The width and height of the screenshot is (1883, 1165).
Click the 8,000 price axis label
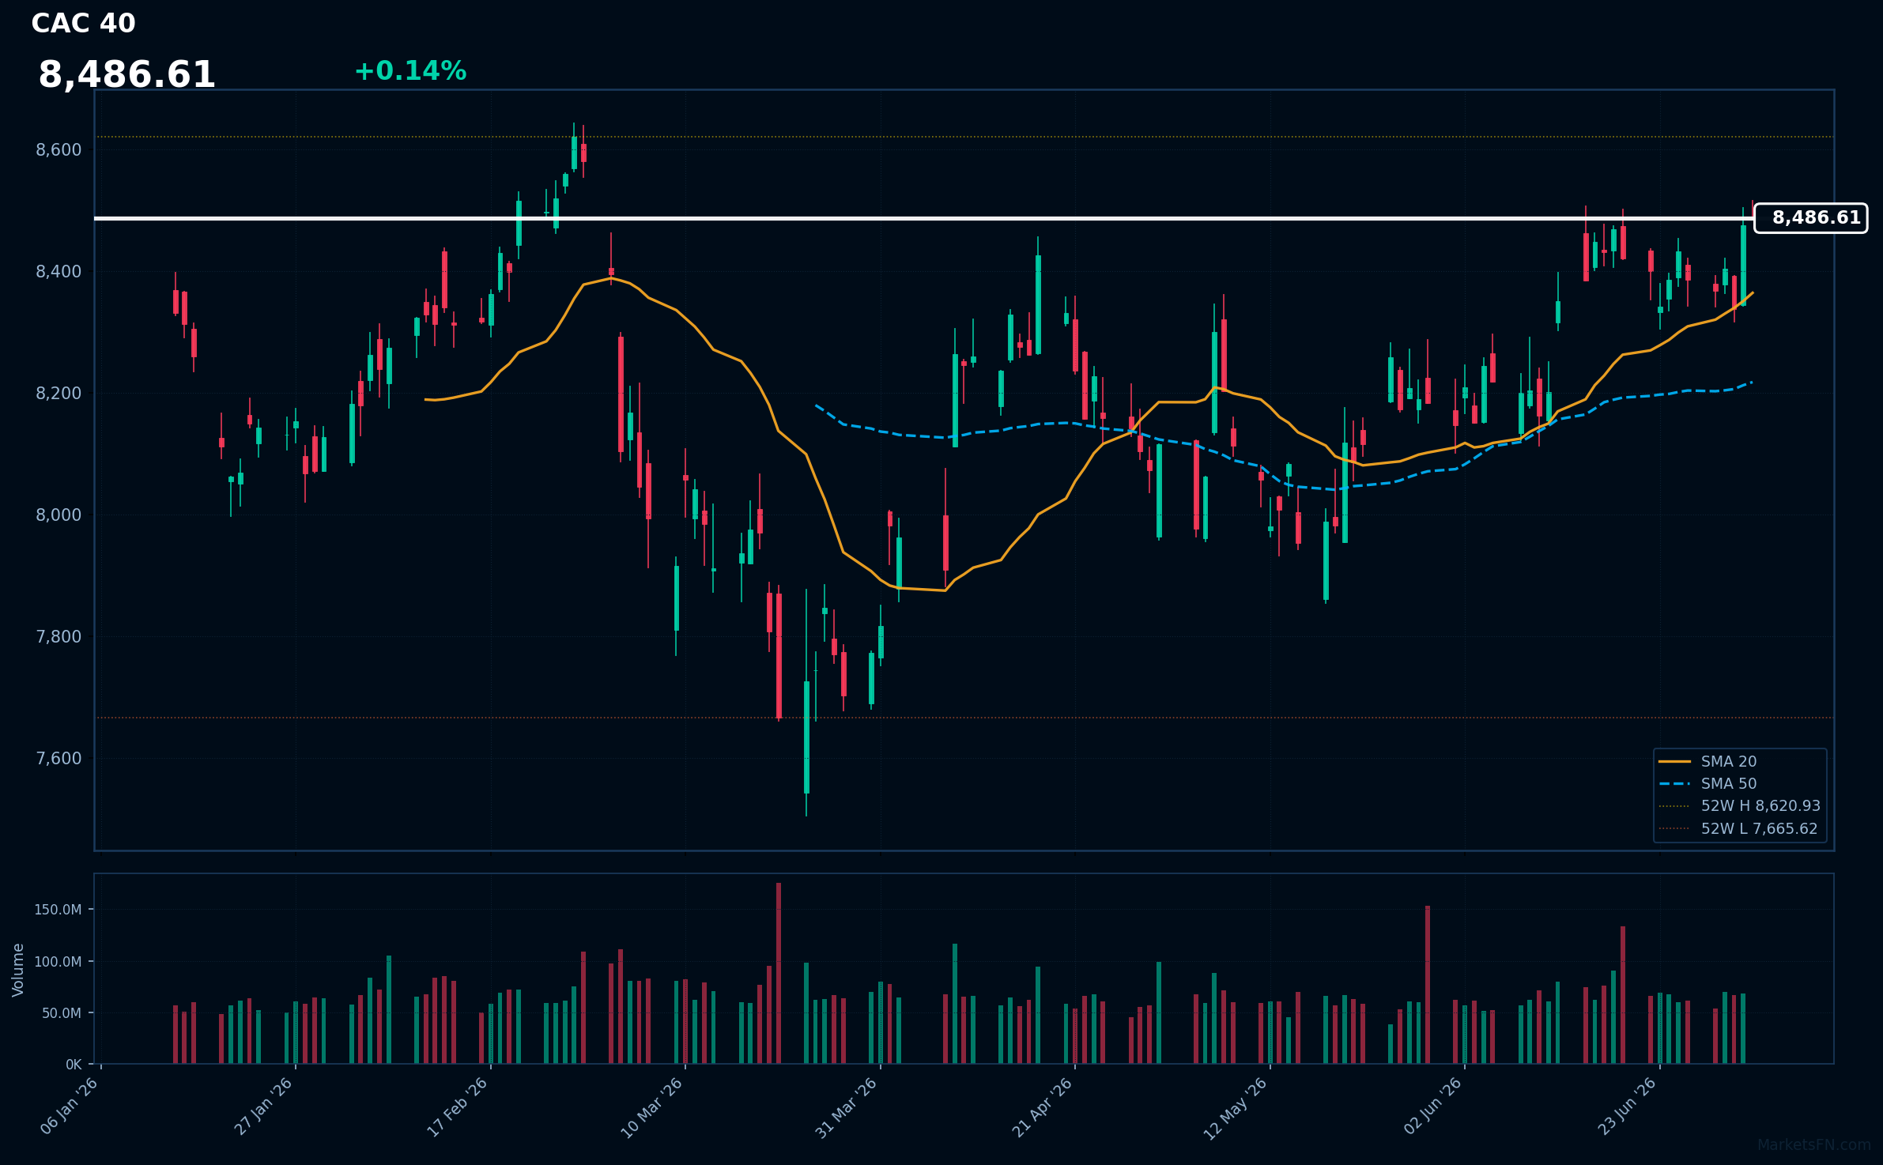click(58, 515)
